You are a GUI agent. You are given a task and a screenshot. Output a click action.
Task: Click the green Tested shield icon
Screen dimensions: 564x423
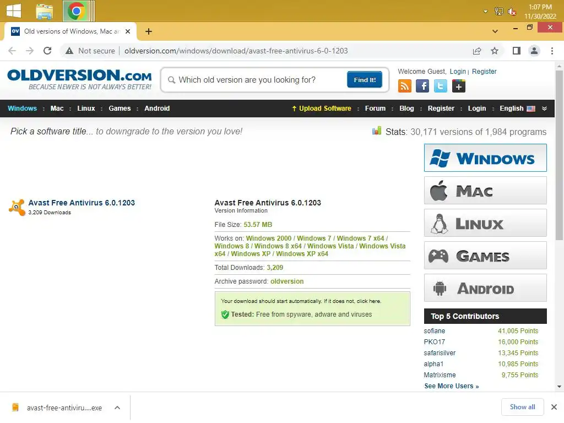[x=225, y=314]
